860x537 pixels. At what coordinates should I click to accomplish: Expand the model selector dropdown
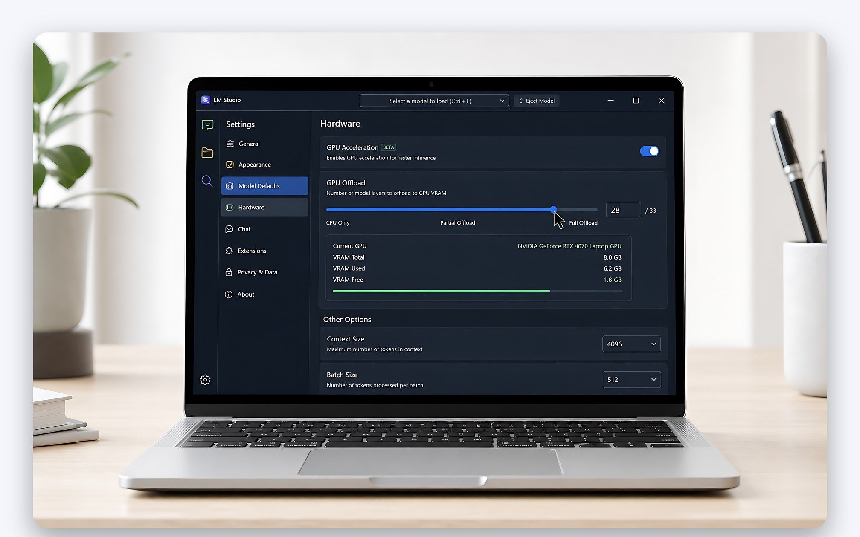(434, 101)
